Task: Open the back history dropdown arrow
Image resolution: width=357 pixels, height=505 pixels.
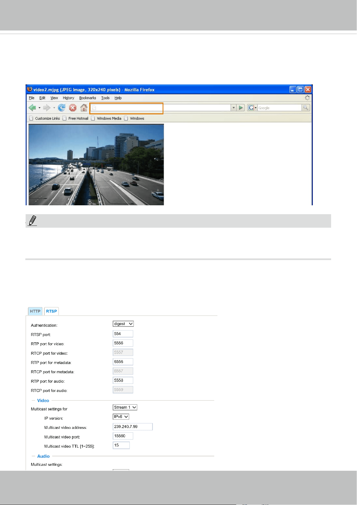Action: coord(40,108)
